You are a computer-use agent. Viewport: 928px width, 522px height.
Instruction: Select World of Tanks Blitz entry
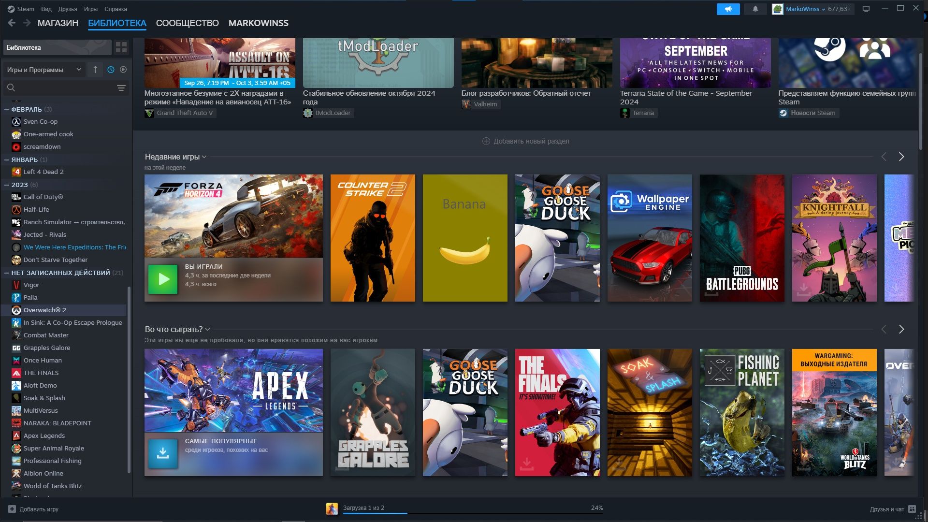pyautogui.click(x=53, y=486)
